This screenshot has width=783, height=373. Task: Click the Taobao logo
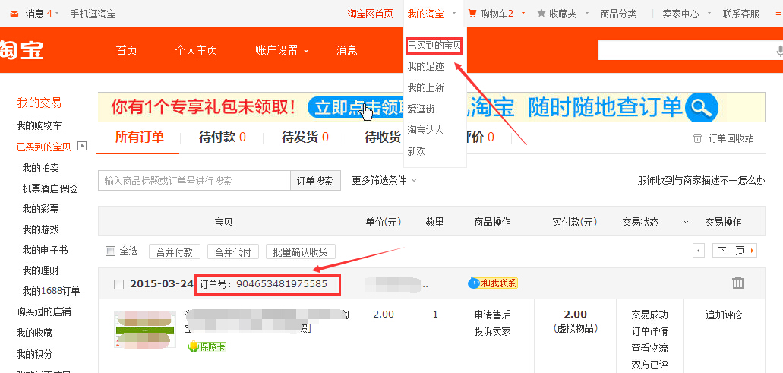point(21,50)
